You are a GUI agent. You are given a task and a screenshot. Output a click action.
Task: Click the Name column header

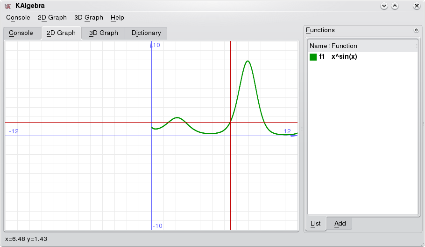tap(318, 46)
